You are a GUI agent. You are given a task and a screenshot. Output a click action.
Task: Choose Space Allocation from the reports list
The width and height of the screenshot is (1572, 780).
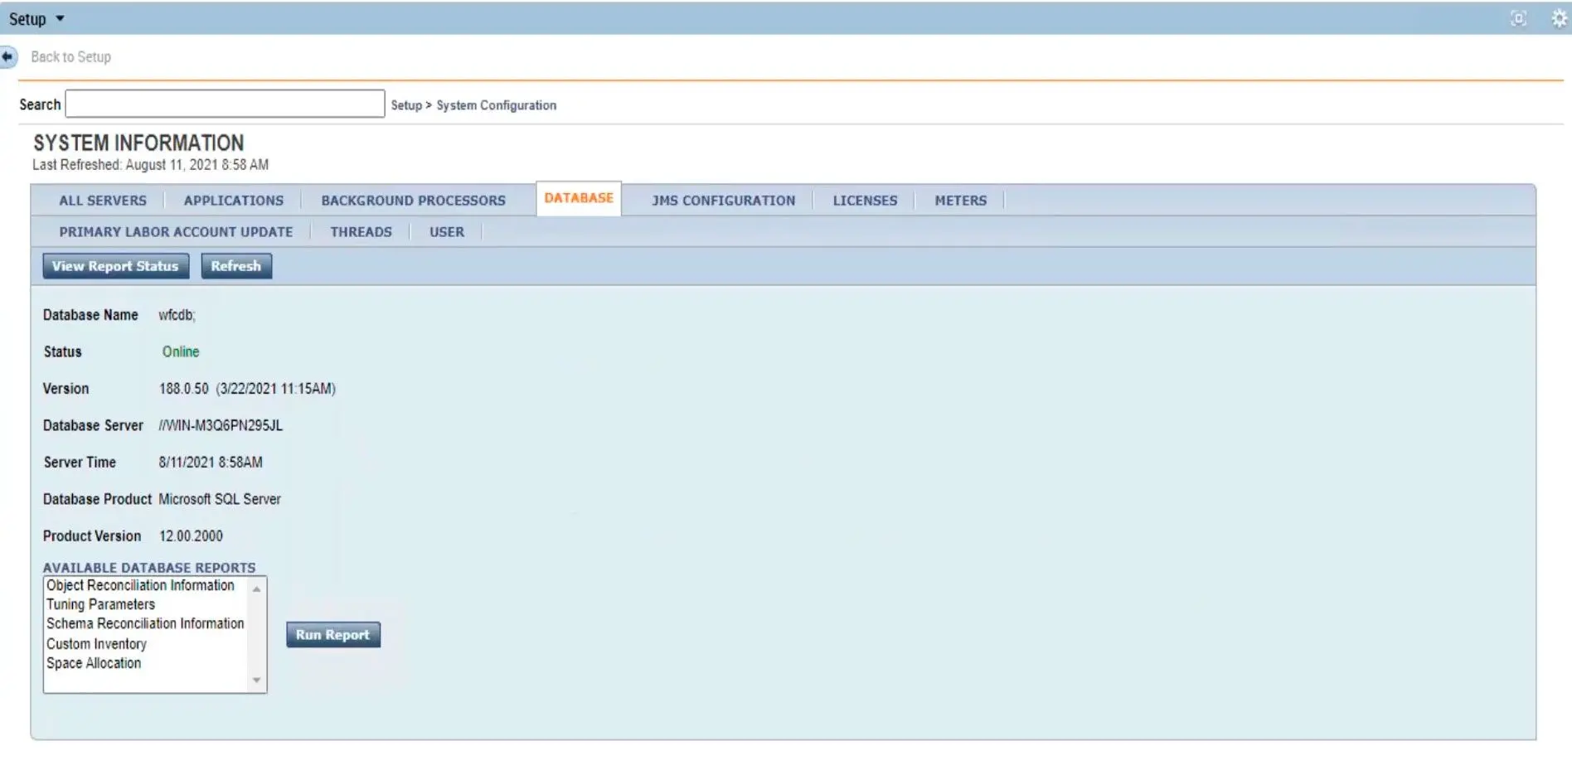point(94,663)
